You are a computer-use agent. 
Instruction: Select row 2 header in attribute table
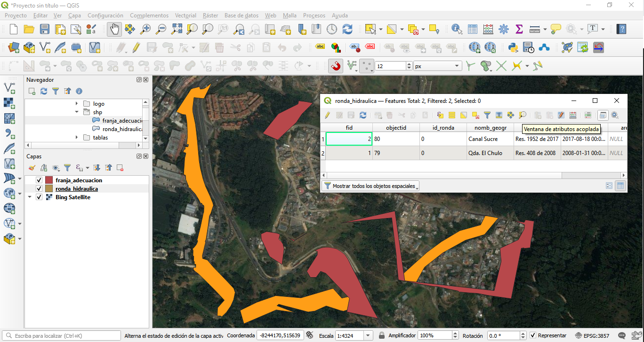click(x=323, y=153)
